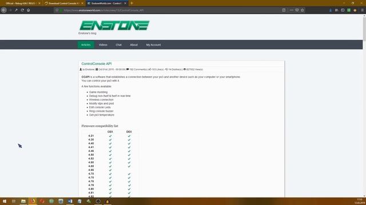The width and height of the screenshot is (366, 205).
Task: Click the DEX column header
Action: click(129, 132)
